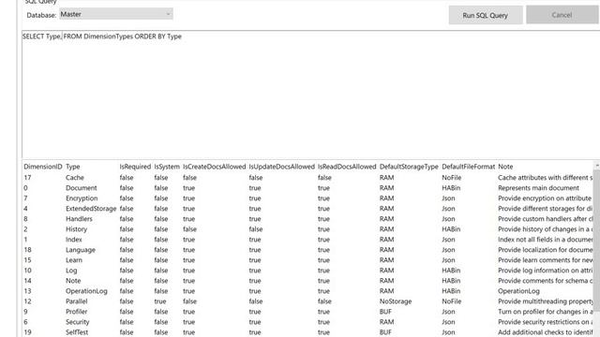Click the Run SQL Query button

click(x=486, y=15)
